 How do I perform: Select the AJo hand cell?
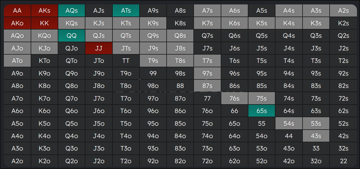(17, 48)
